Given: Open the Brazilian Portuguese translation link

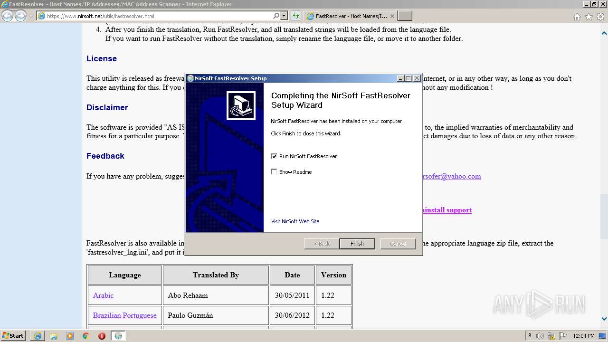Looking at the screenshot, I should point(125,315).
